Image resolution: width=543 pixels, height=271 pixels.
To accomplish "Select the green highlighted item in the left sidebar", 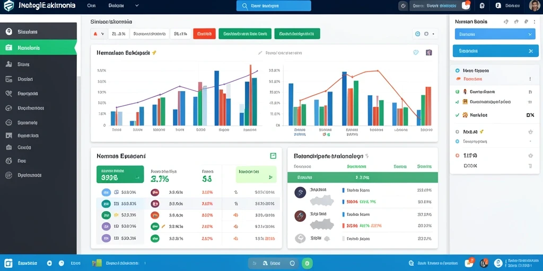I will point(38,48).
